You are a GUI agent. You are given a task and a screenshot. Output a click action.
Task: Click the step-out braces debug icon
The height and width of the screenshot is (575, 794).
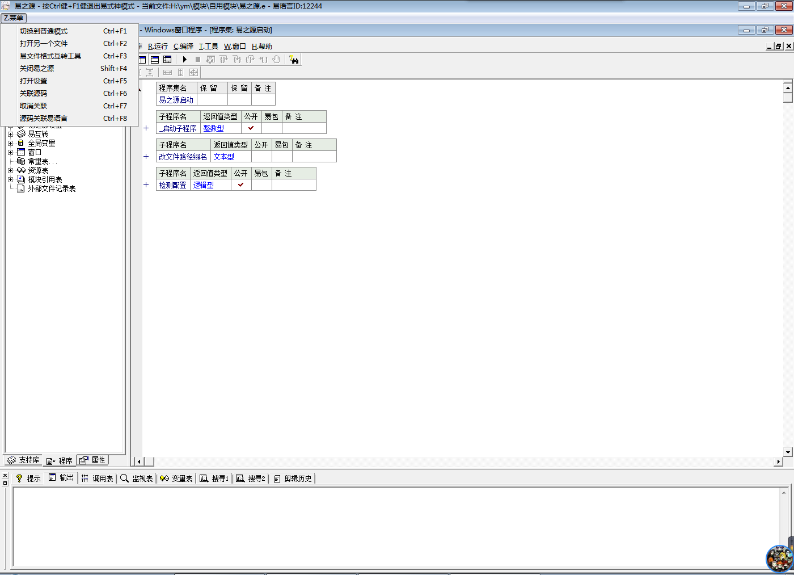(250, 59)
